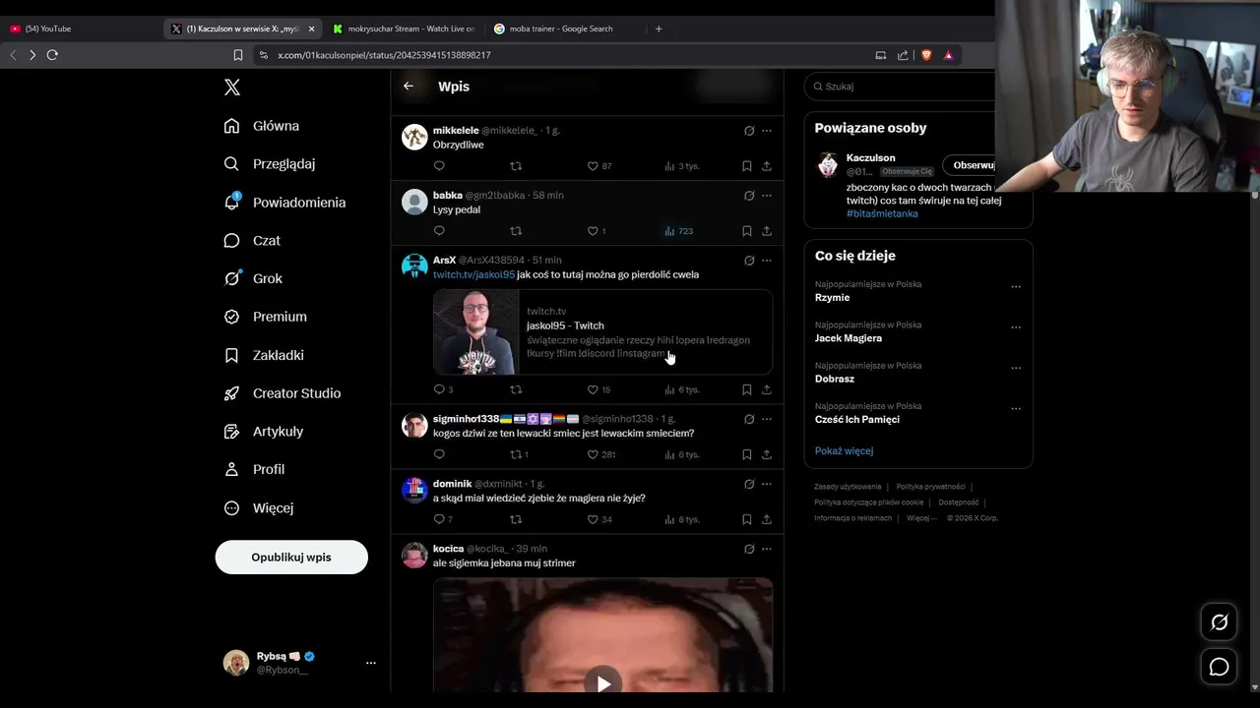1260x708 pixels.
Task: Go back using the Wpis arrow
Action: tap(409, 87)
